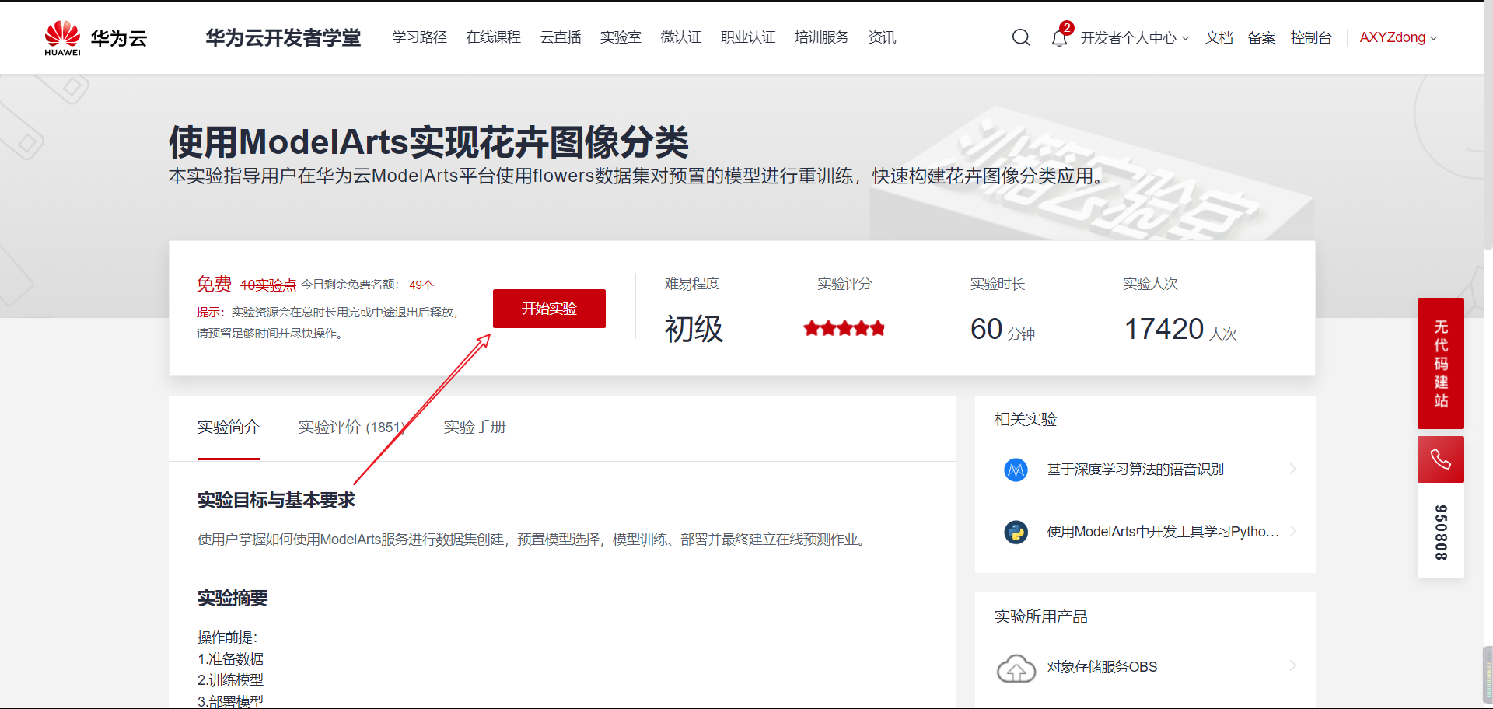Open the 职业认证 navigation item
The image size is (1493, 709).
pyautogui.click(x=748, y=37)
